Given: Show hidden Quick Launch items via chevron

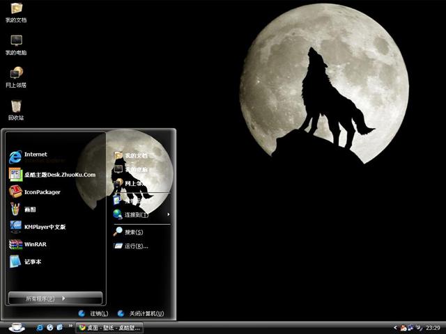Looking at the screenshot, I should click(x=70, y=327).
